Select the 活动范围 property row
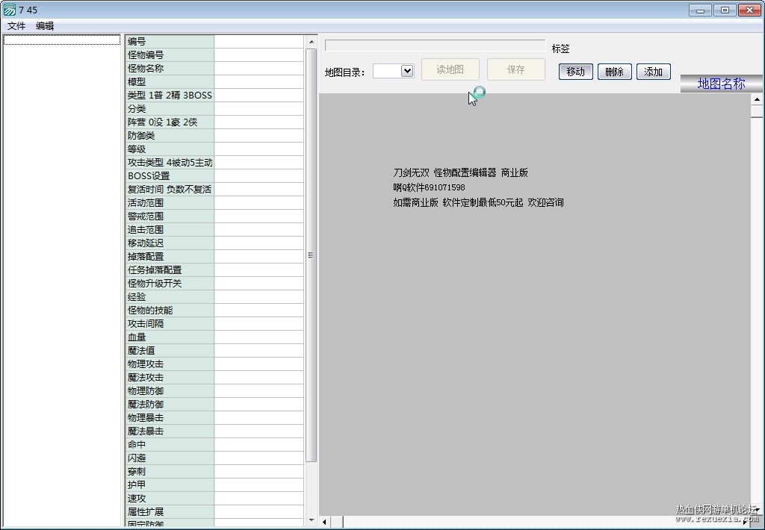 point(214,203)
